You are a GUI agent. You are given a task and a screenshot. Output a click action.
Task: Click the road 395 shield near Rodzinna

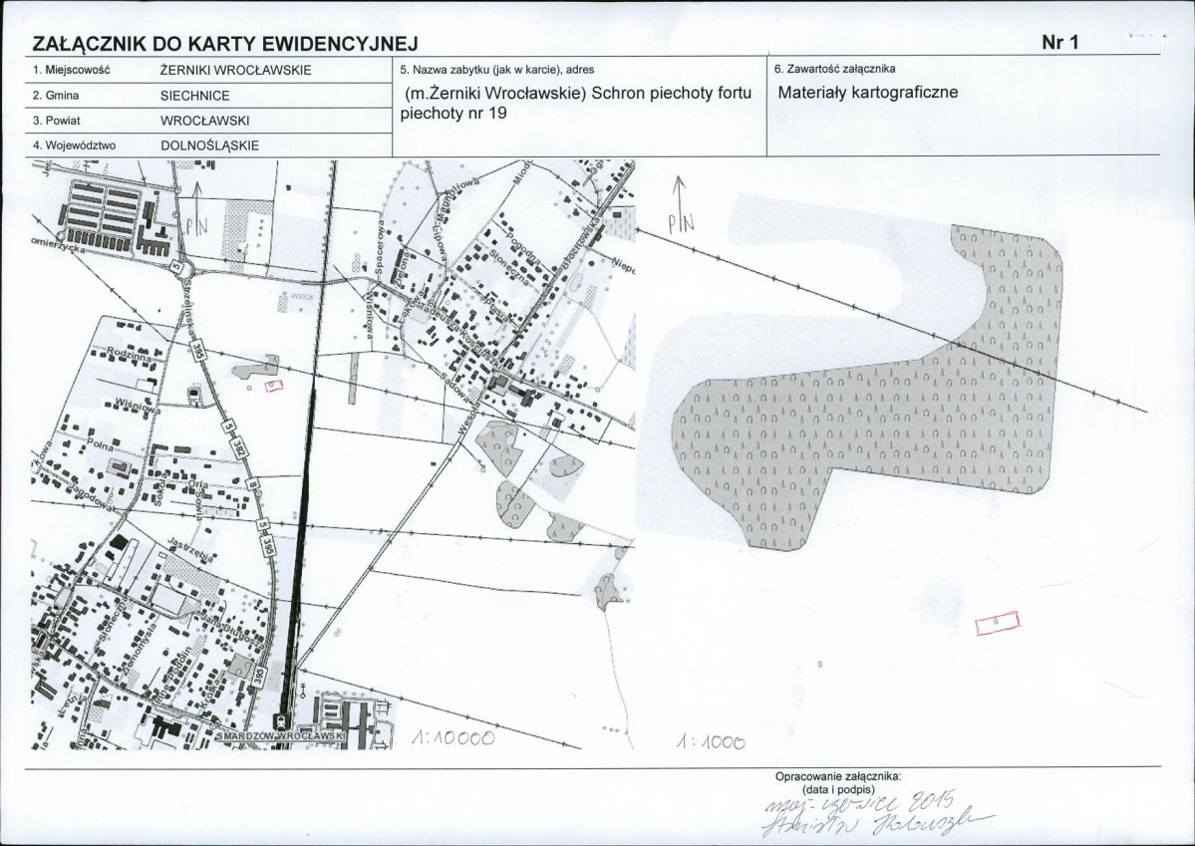(200, 350)
